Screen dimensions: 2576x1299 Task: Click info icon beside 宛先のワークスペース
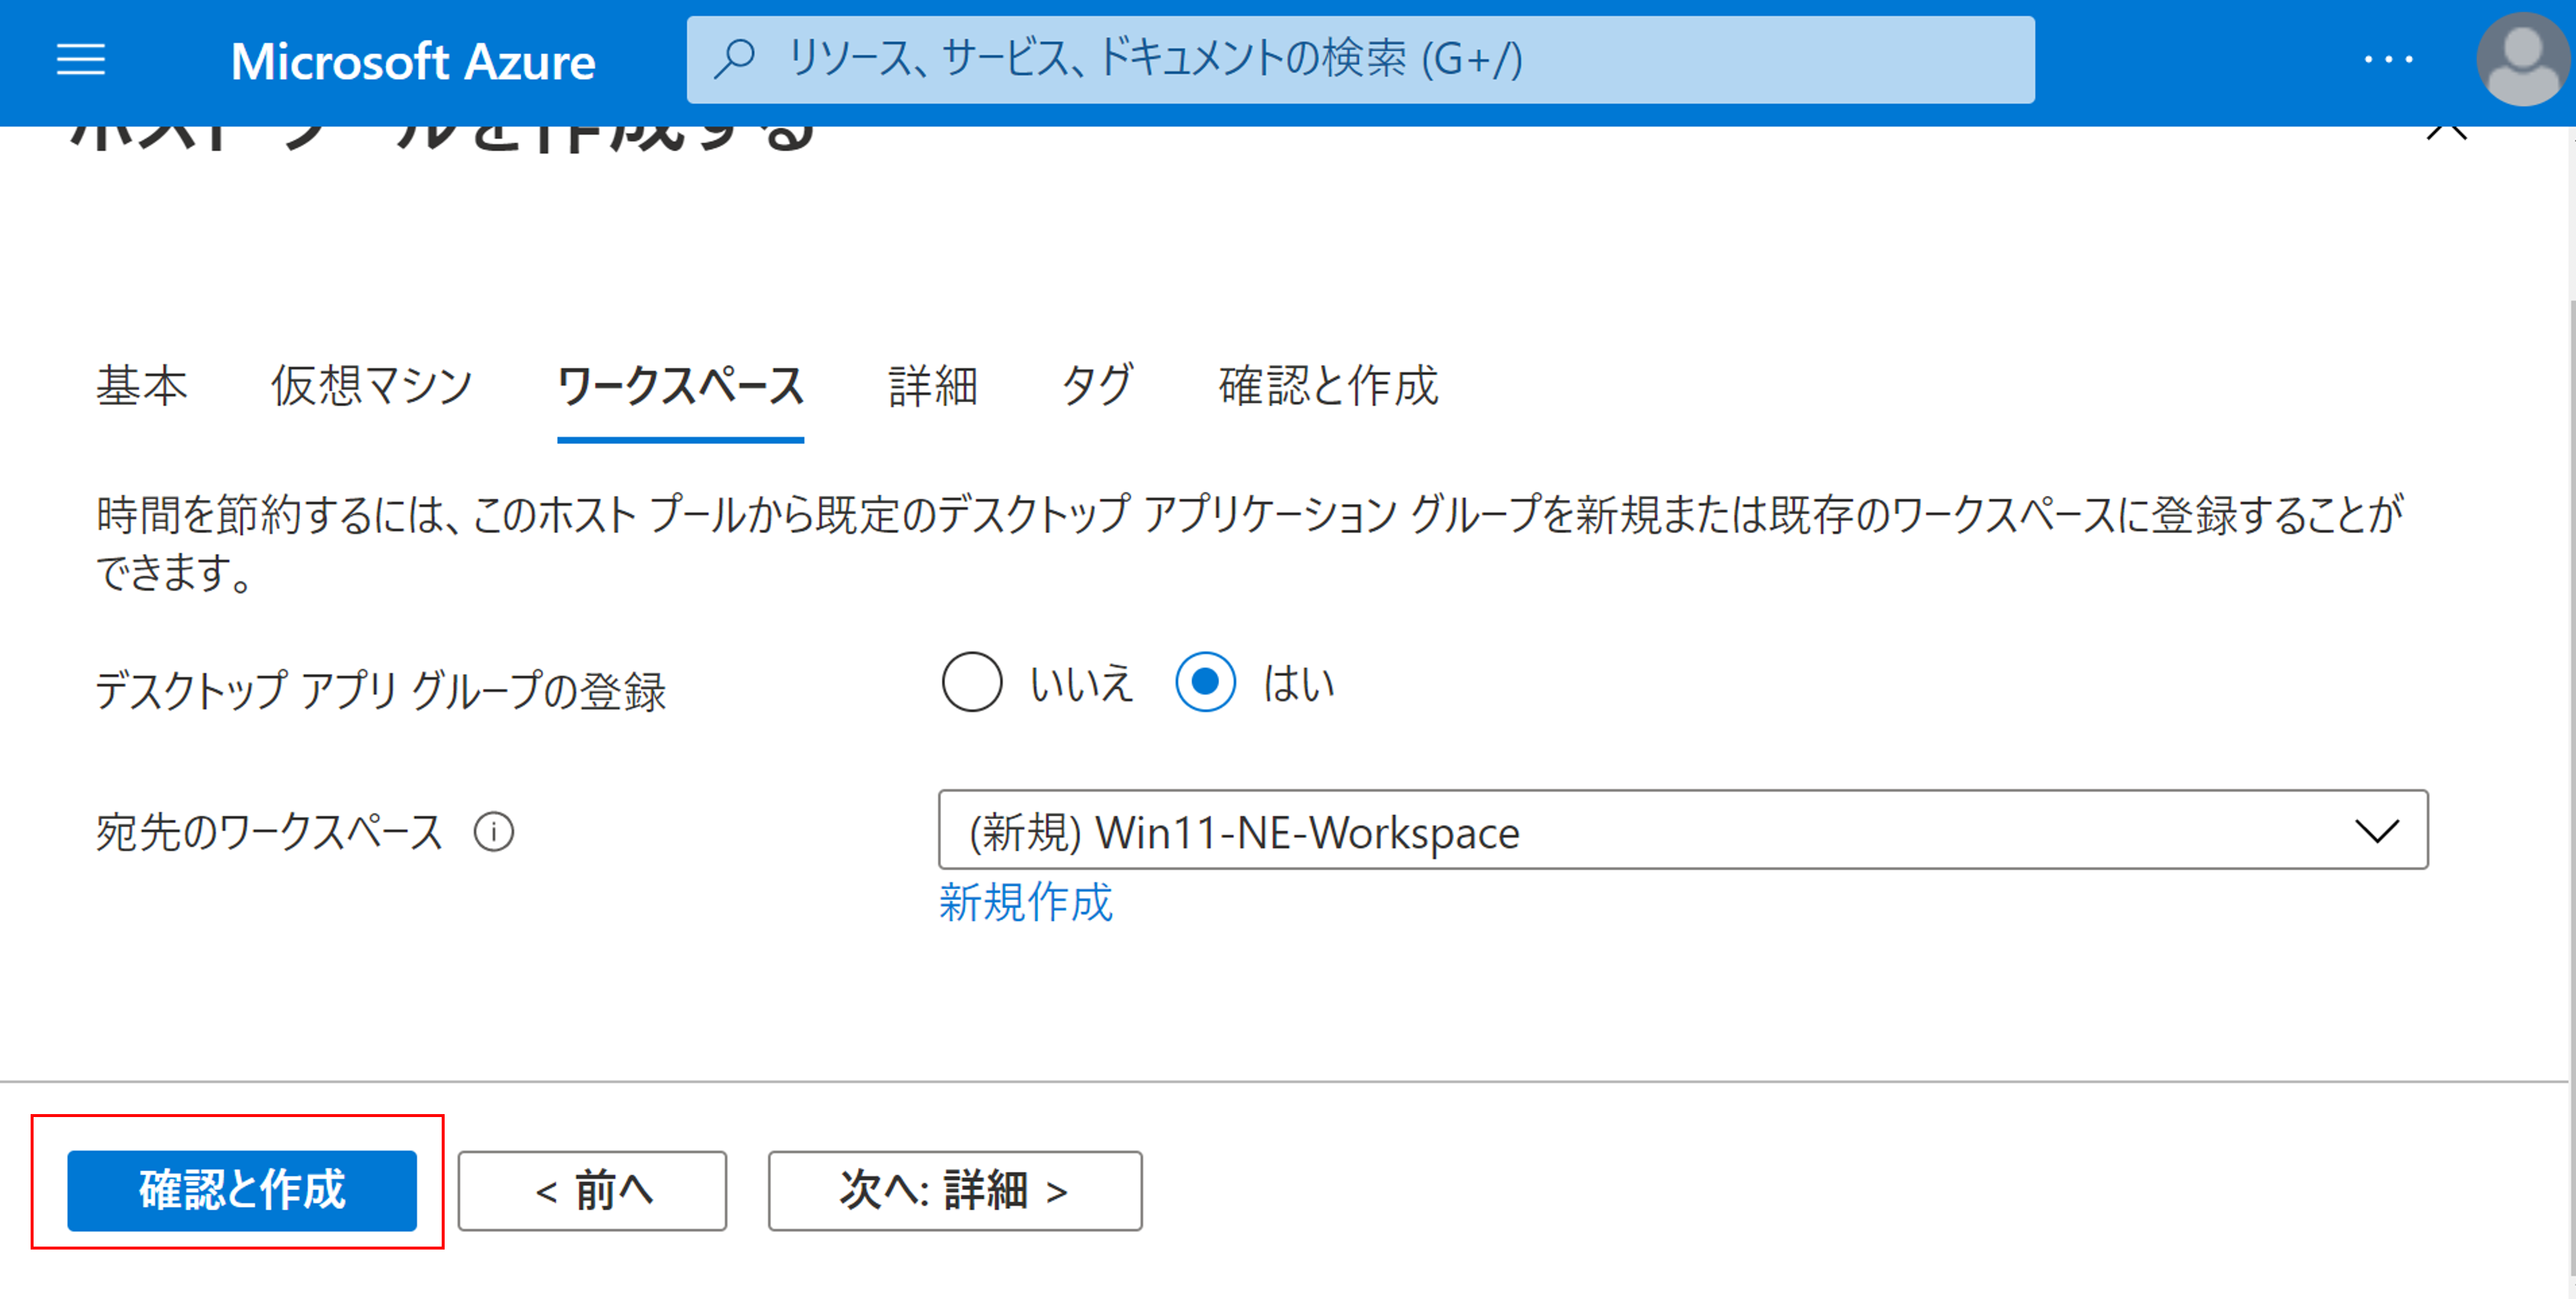pos(493,832)
